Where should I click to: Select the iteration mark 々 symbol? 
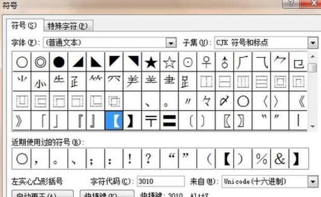pos(206,101)
